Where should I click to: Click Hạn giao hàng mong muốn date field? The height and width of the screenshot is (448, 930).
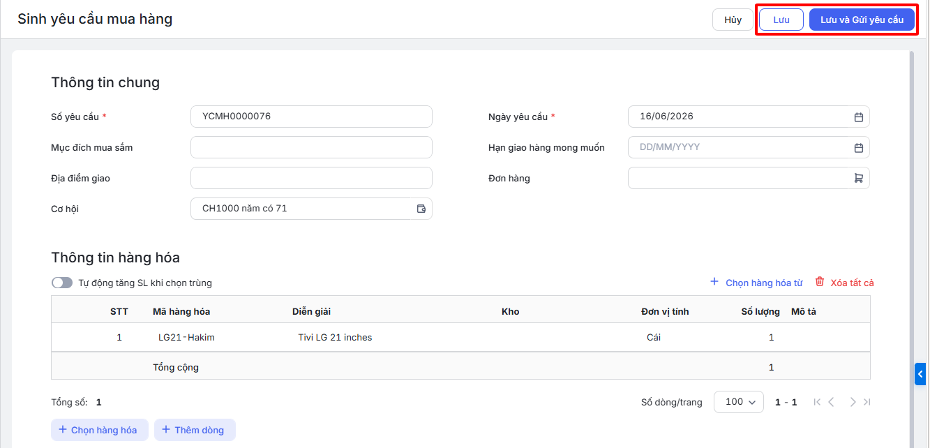click(749, 147)
